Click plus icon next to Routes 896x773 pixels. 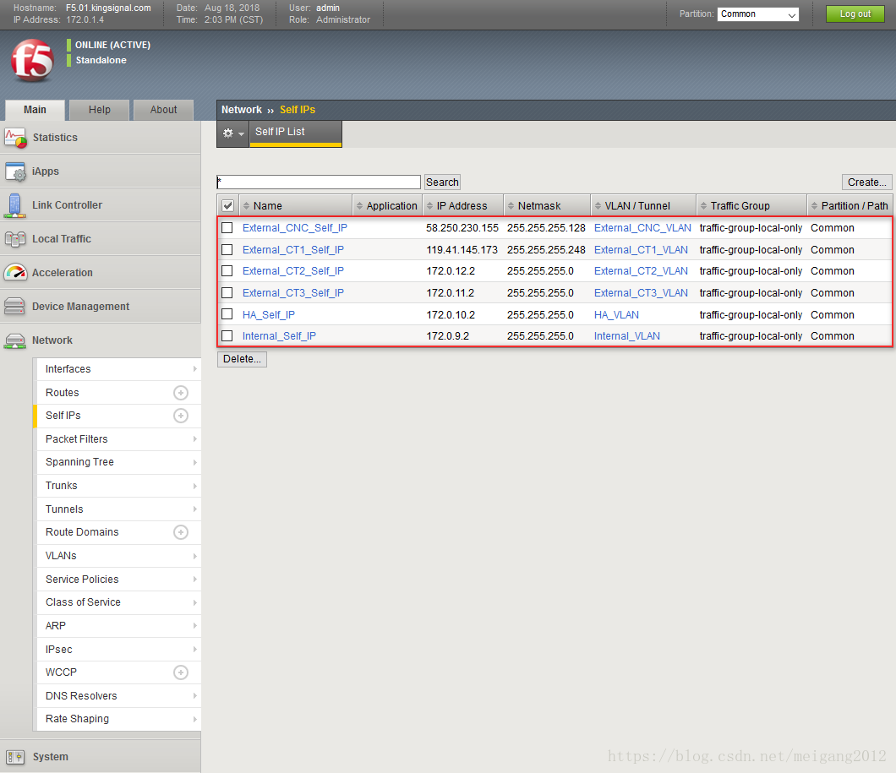point(181,393)
